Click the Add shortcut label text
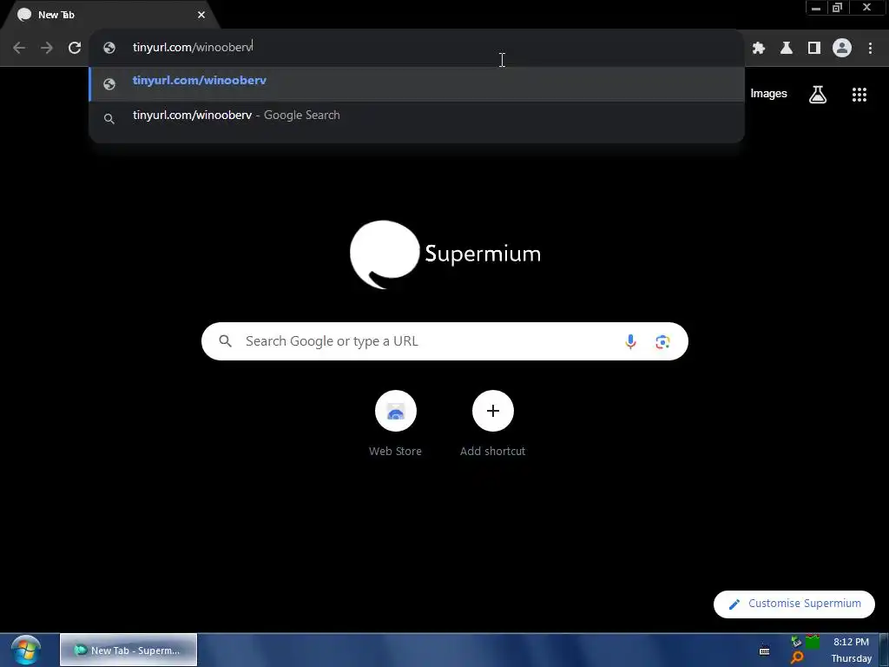Screen dimensions: 889x667 pos(493,452)
